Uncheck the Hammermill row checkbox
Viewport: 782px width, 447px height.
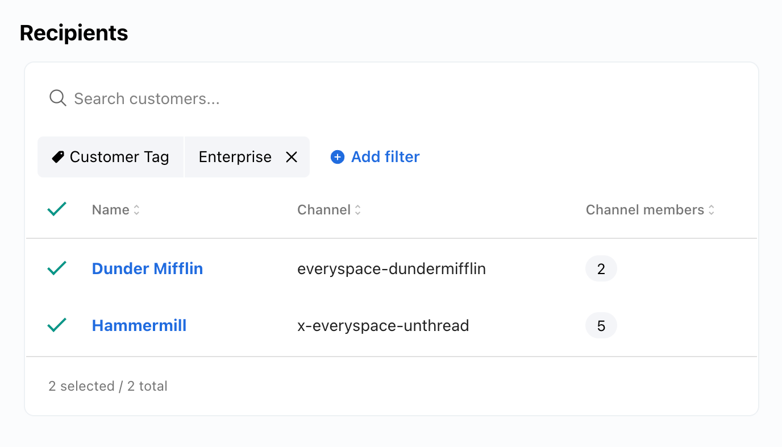[x=57, y=325]
